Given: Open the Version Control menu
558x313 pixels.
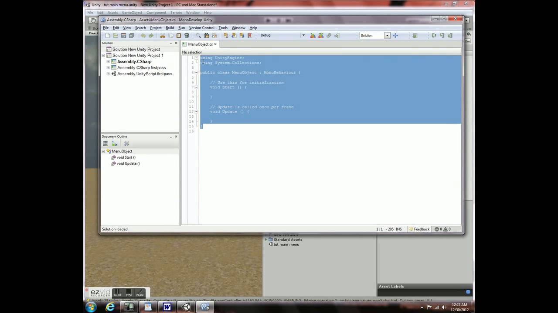Looking at the screenshot, I should coord(201,28).
